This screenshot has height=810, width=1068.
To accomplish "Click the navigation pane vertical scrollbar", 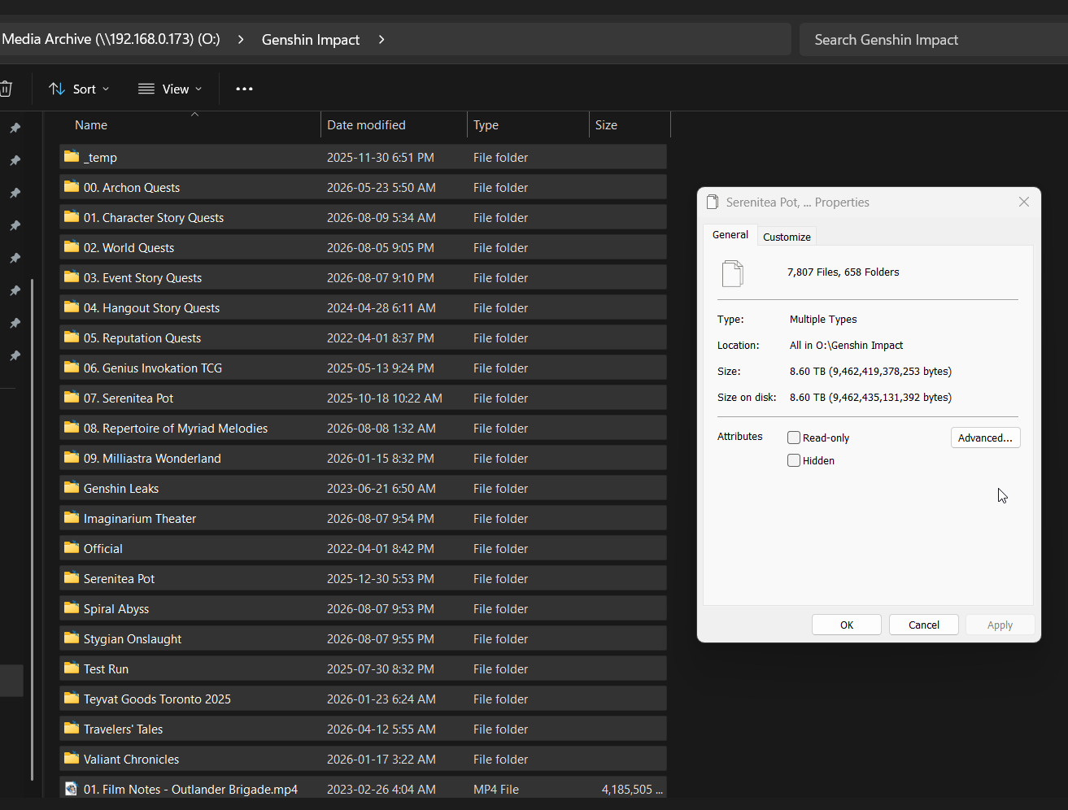I will pos(32,529).
